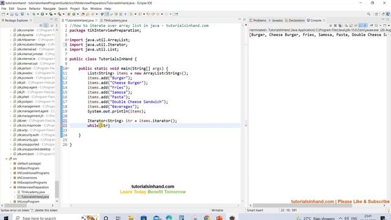The width and height of the screenshot is (391, 220).
Task: Open the Navigate menu
Action: [x=49, y=9]
